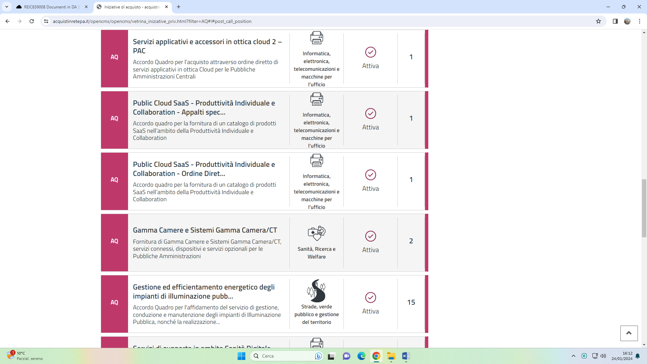Open Chrome three-dot menu

[640, 21]
